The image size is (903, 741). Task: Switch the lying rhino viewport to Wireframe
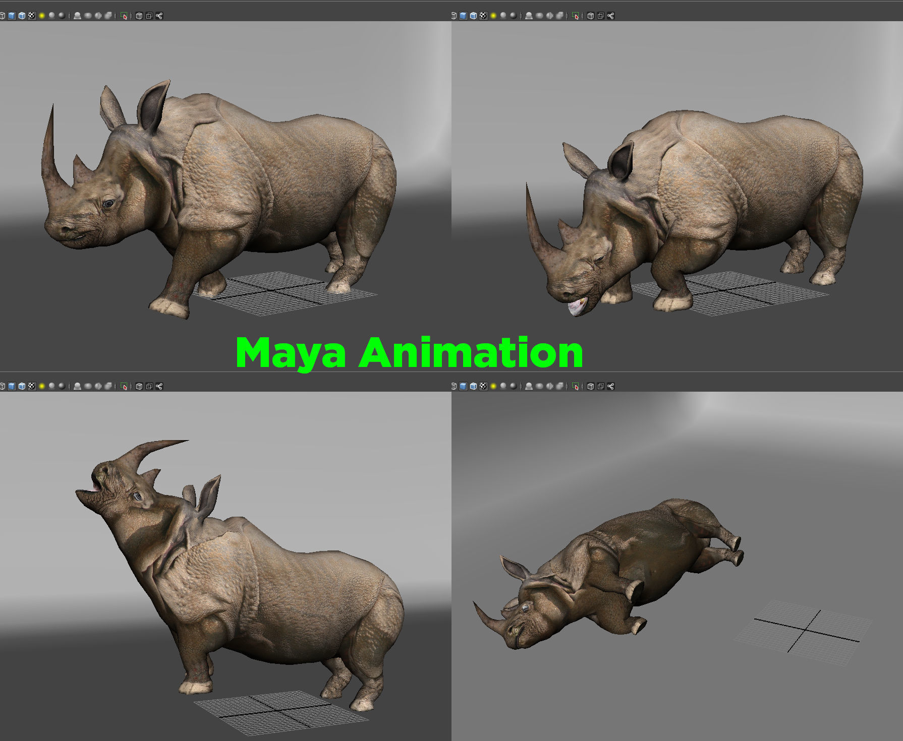point(454,386)
